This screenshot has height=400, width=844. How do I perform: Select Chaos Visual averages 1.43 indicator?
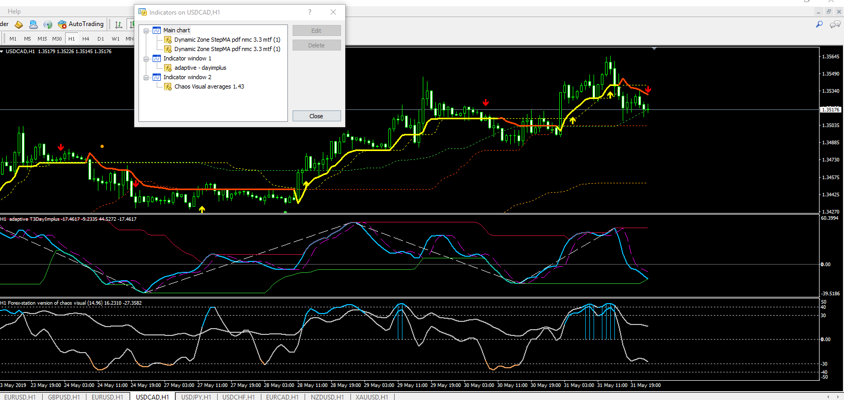209,86
